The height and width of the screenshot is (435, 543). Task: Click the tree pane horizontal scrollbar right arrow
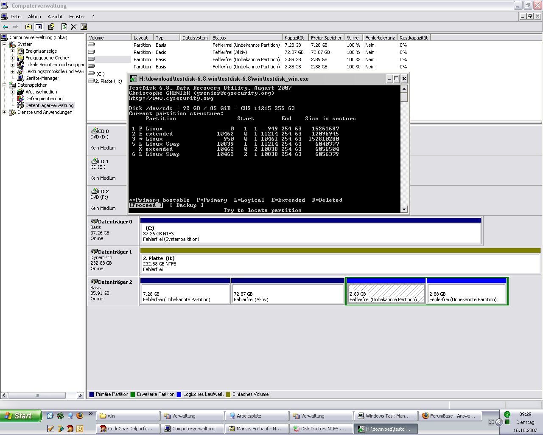(x=80, y=395)
